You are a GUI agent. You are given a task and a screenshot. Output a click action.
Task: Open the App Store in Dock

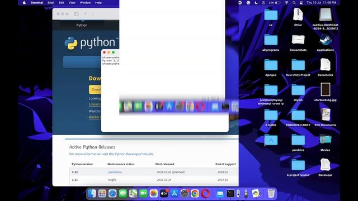pyautogui.click(x=174, y=194)
